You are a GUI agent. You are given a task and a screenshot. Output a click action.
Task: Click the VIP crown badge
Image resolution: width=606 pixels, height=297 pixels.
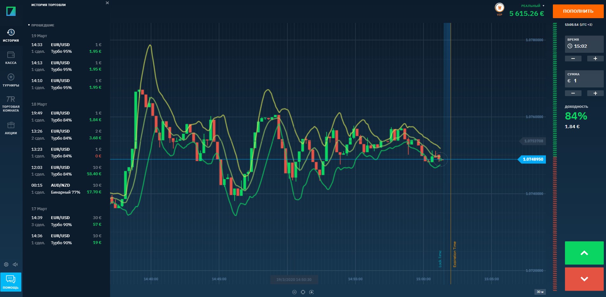(499, 9)
